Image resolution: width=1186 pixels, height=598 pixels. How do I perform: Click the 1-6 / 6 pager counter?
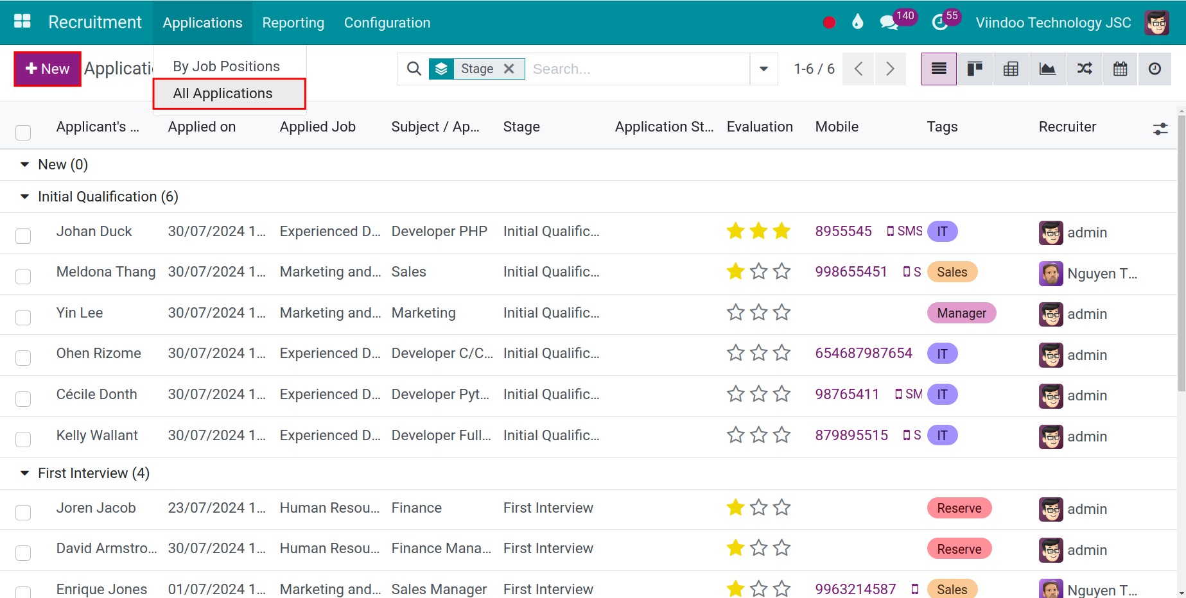tap(814, 69)
